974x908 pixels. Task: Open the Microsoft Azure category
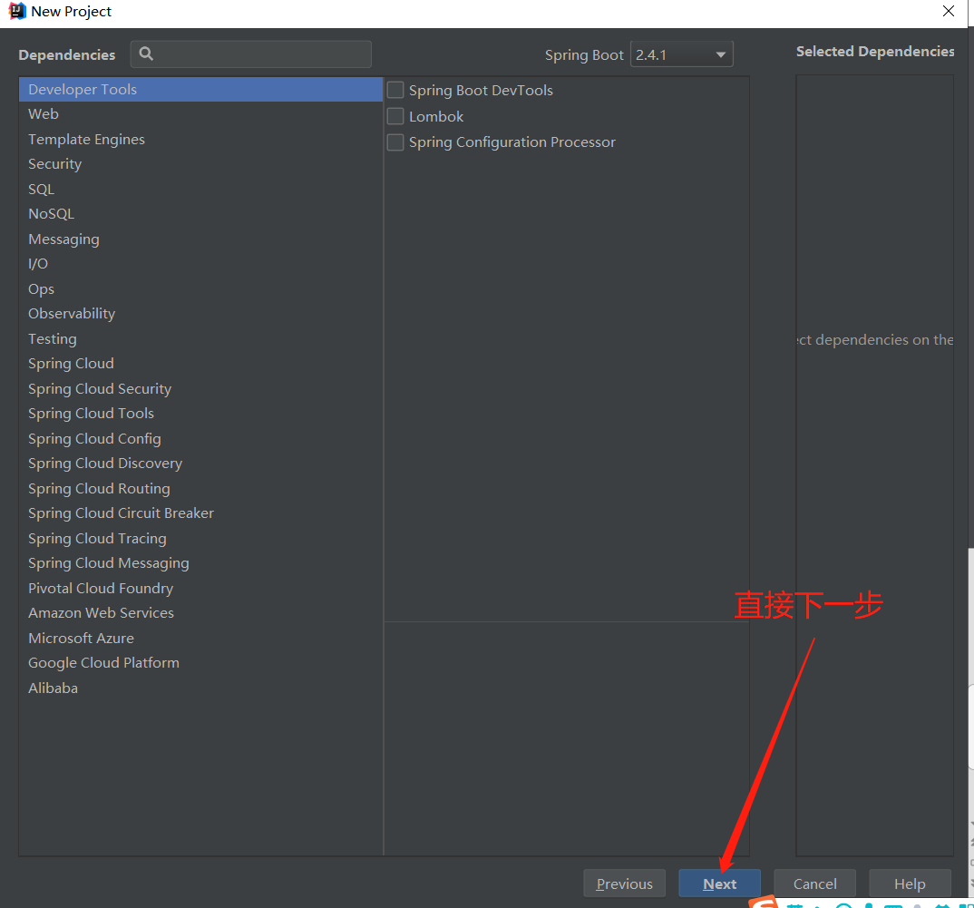point(200,639)
